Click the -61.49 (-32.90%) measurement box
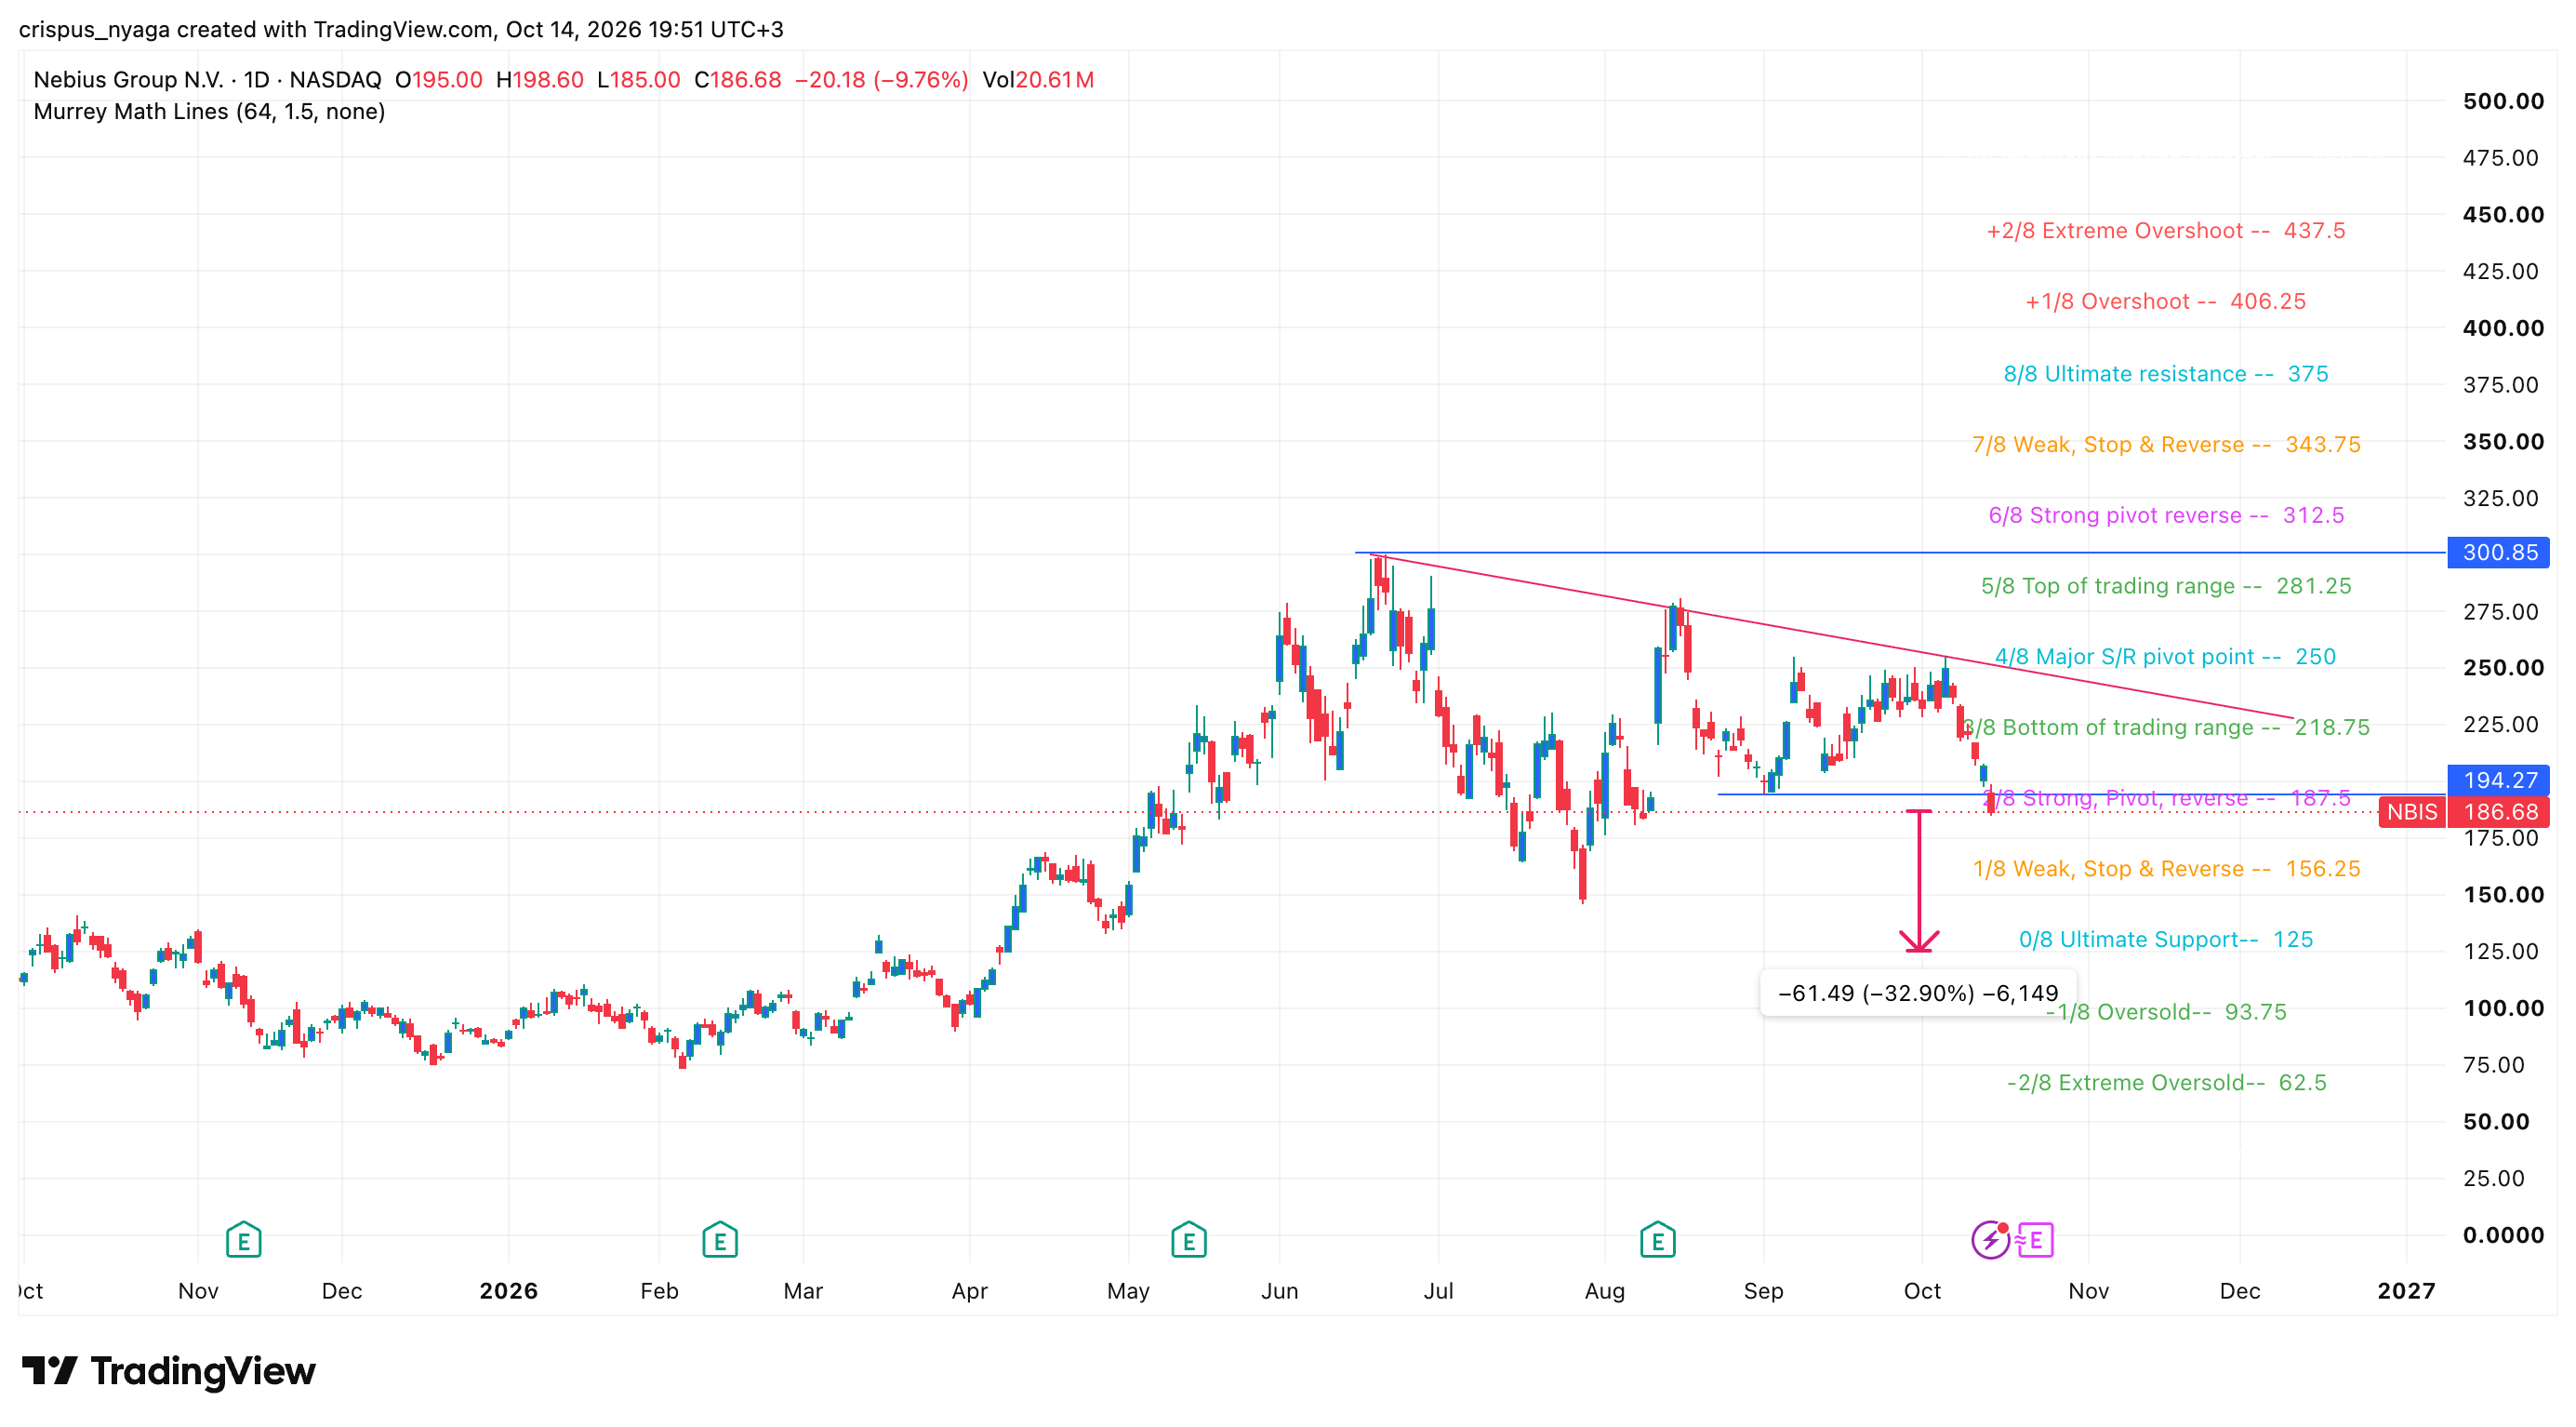The height and width of the screenshot is (1427, 2576). click(1918, 993)
